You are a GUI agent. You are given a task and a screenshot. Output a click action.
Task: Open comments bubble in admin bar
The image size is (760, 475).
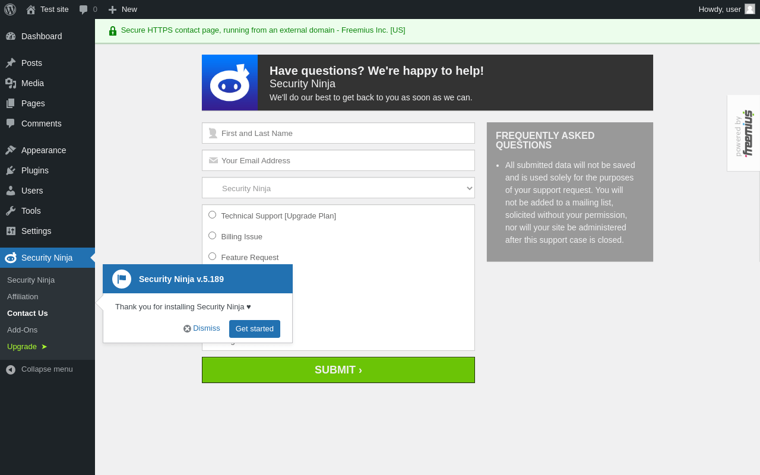84,9
